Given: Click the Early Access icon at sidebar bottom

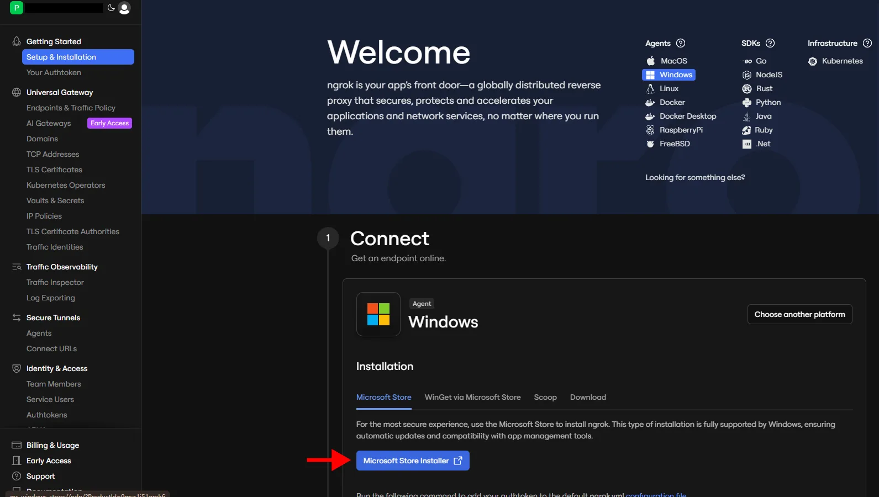Looking at the screenshot, I should (x=17, y=461).
